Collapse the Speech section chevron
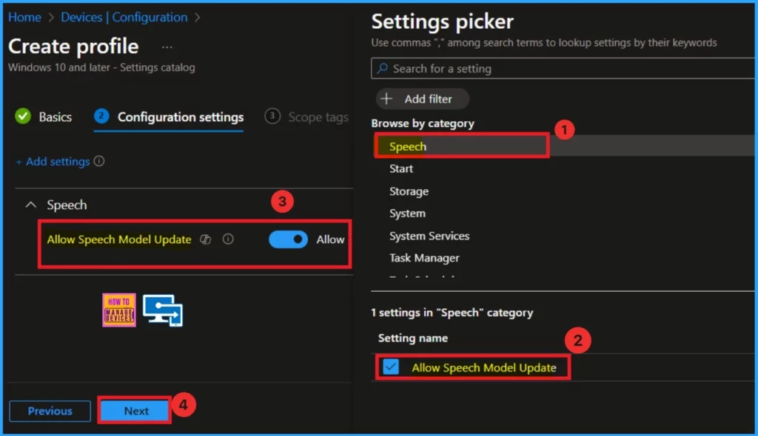Viewport: 758px width, 436px height. [31, 205]
